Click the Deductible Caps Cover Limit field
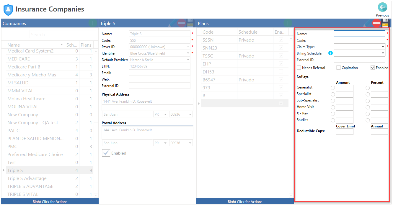 point(345,132)
